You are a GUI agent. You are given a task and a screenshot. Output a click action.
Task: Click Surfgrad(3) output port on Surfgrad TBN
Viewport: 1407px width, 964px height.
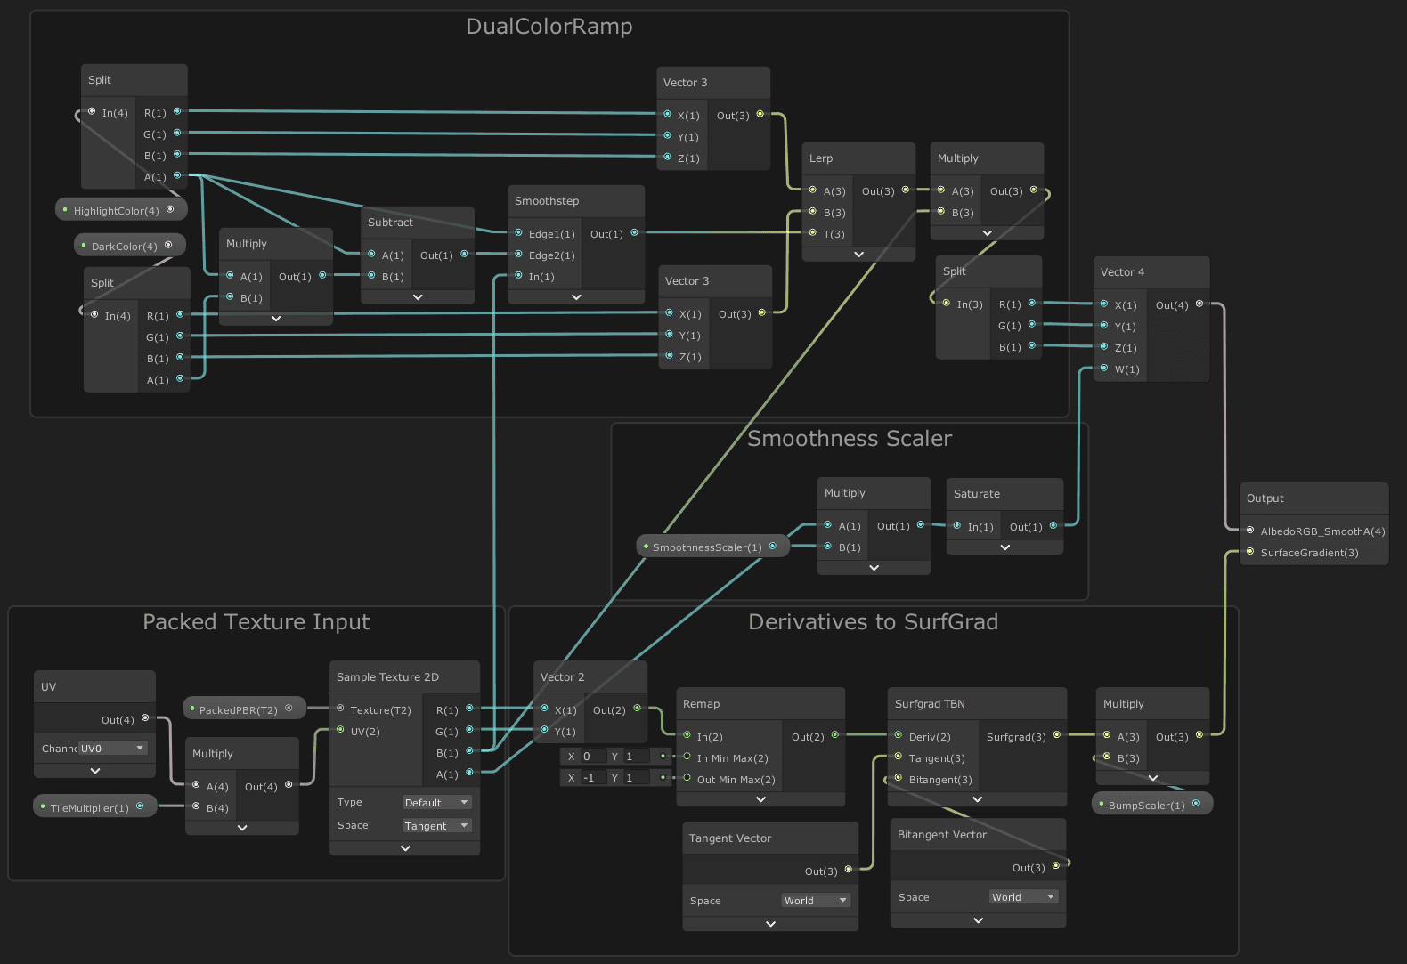point(1057,735)
